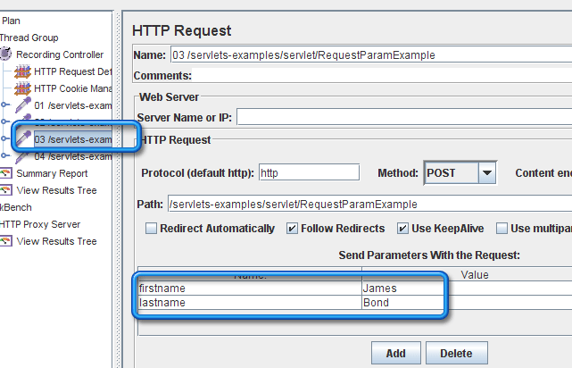The width and height of the screenshot is (572, 368).
Task: Click icon of View Results Tree under Summary Report
Action: (6, 190)
